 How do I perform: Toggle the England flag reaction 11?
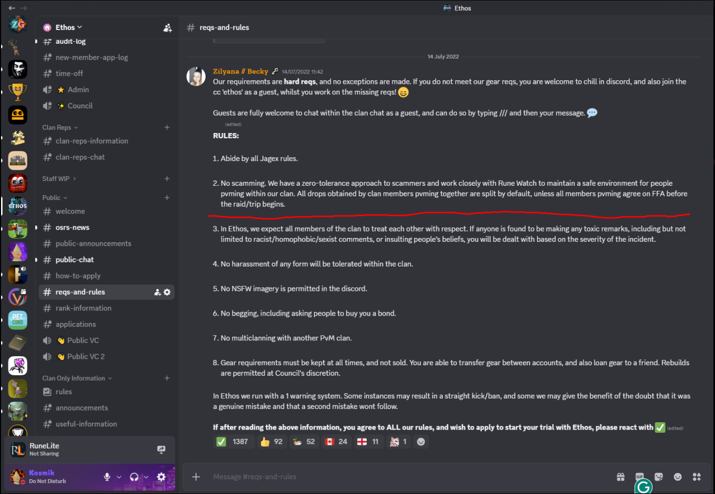(x=368, y=442)
